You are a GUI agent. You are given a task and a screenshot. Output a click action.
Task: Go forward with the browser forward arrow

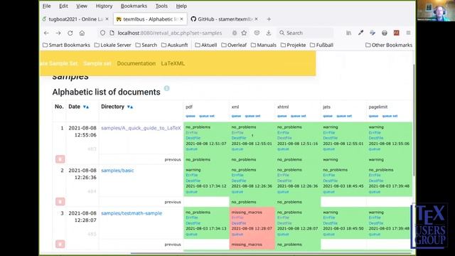point(58,33)
